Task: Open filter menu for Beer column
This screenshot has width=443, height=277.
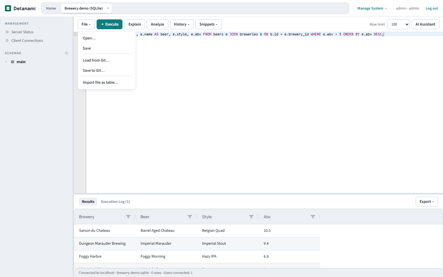Action: [x=190, y=217]
